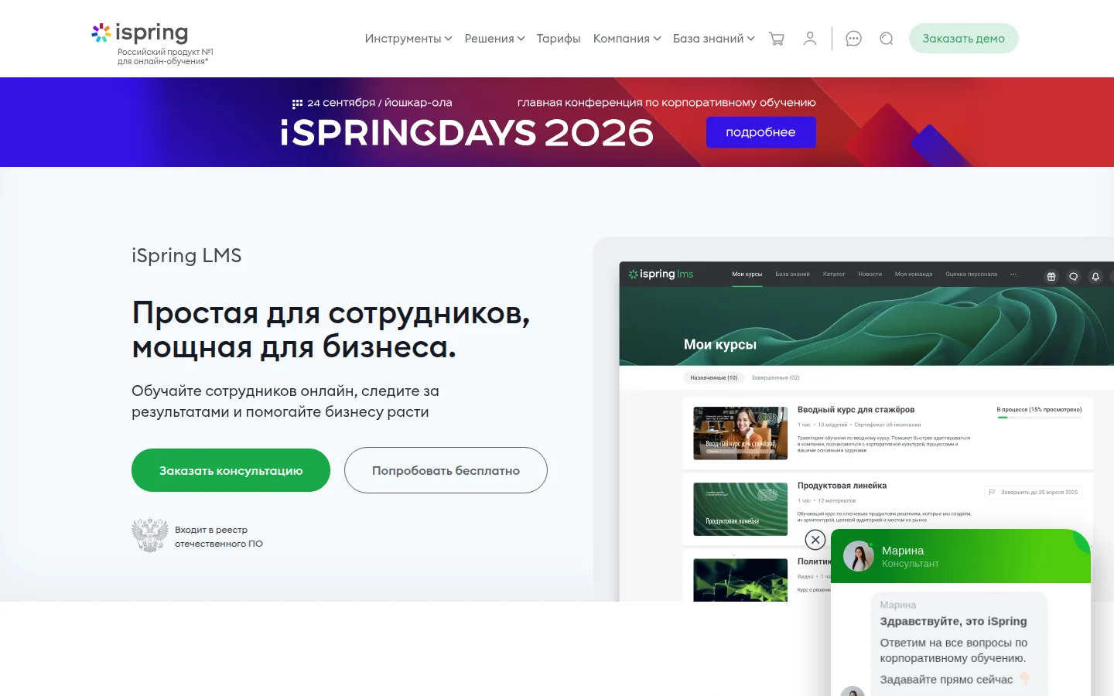Click the chat icon in LMS preview toolbar
This screenshot has width=1114, height=696.
pyautogui.click(x=1073, y=276)
